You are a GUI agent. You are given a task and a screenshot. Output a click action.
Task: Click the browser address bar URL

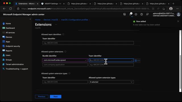pyautogui.click(x=86, y=9)
